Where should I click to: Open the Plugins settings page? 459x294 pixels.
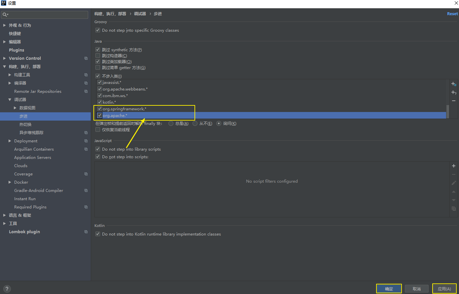point(17,50)
